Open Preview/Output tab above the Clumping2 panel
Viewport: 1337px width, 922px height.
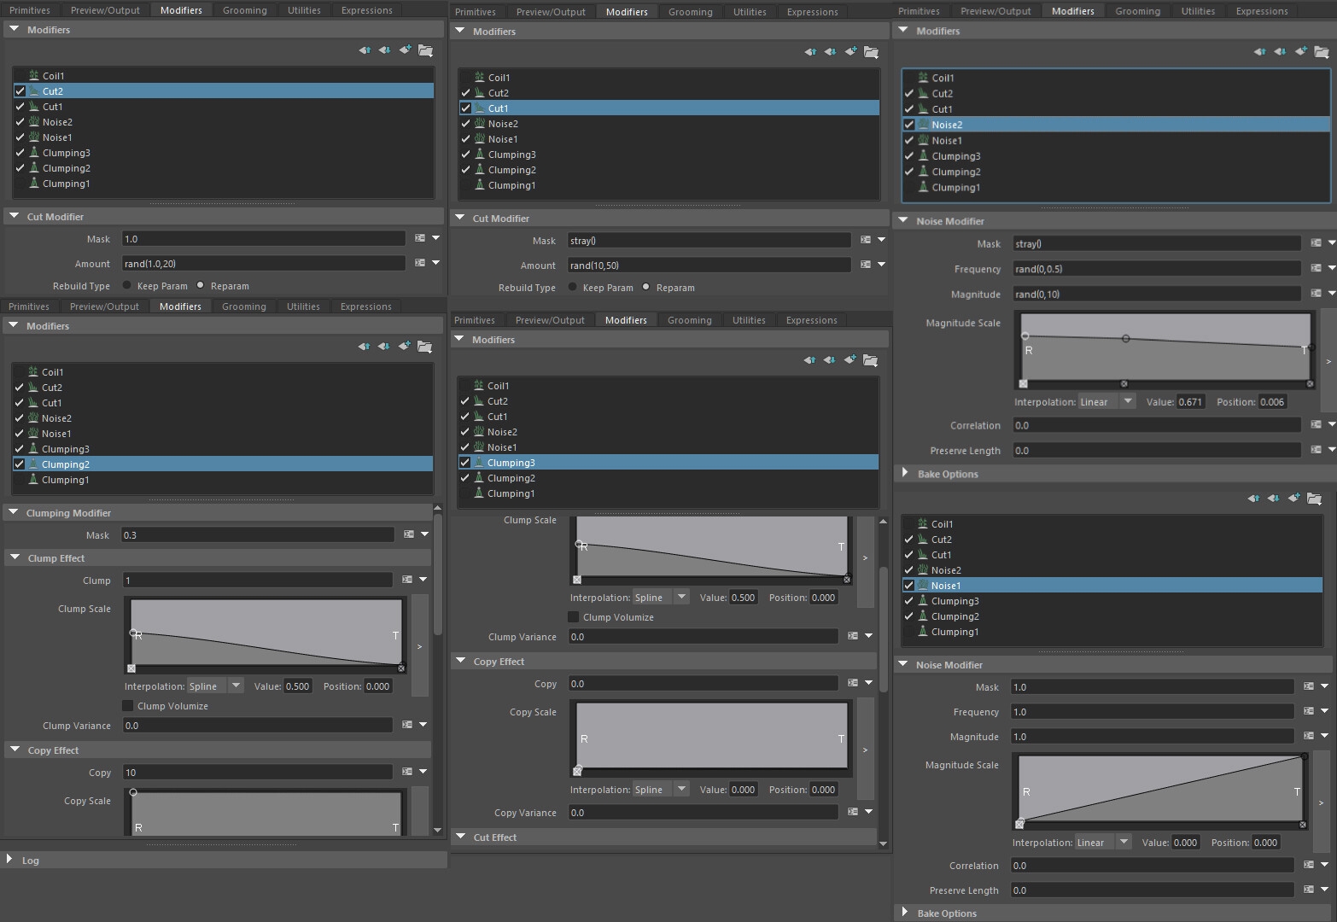(x=104, y=306)
